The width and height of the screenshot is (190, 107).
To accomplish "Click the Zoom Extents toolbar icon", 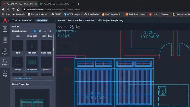I will click(72, 27).
